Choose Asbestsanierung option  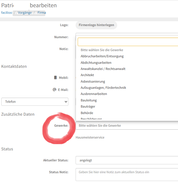tap(93, 81)
